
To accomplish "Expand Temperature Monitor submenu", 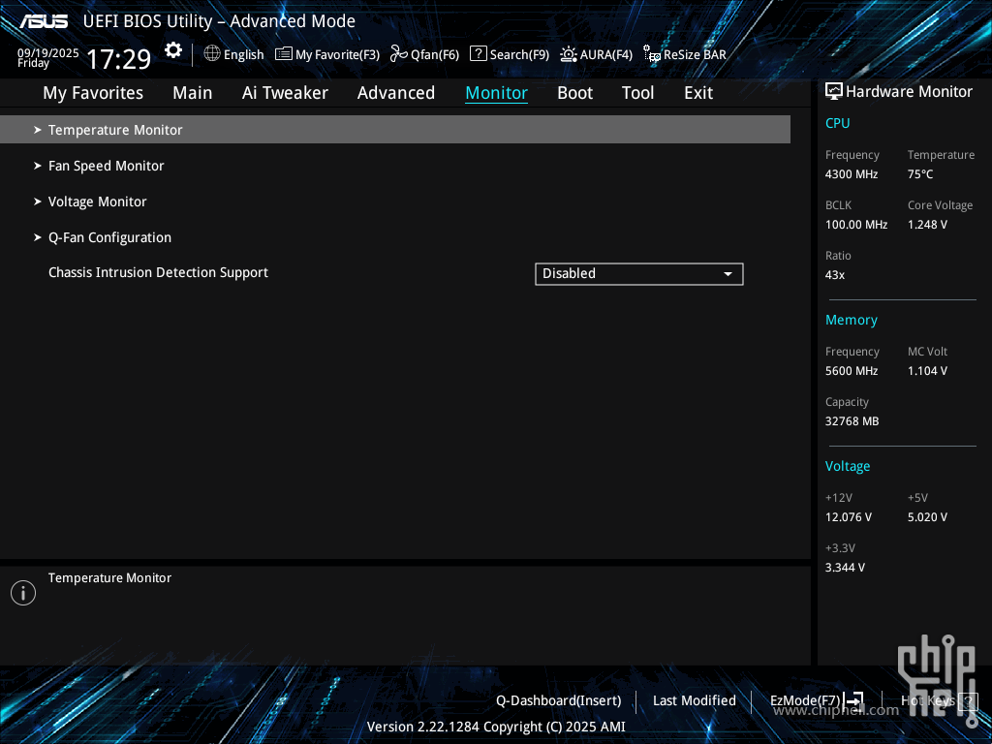I will pyautogui.click(x=395, y=130).
